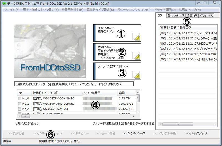Select log entry 12:55:37 詳細スキャン
222x146 pixels.
pyautogui.click(x=188, y=59)
